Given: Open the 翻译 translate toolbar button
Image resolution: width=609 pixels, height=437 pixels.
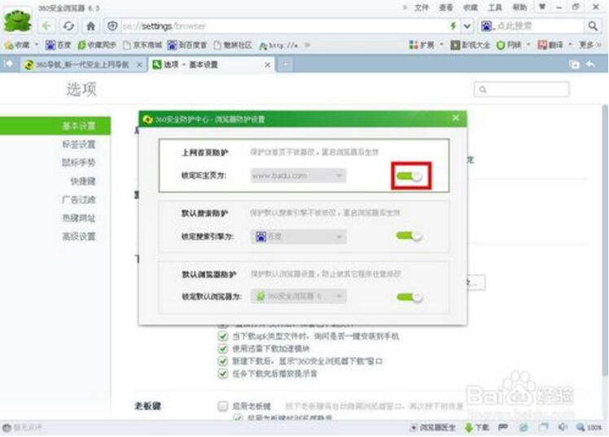Looking at the screenshot, I should pyautogui.click(x=550, y=45).
